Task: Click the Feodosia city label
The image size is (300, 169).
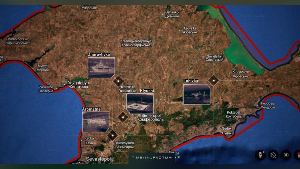Action: coord(268,105)
